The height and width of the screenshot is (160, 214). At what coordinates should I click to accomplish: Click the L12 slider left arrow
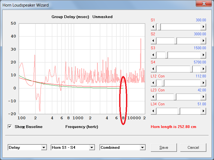(153, 83)
